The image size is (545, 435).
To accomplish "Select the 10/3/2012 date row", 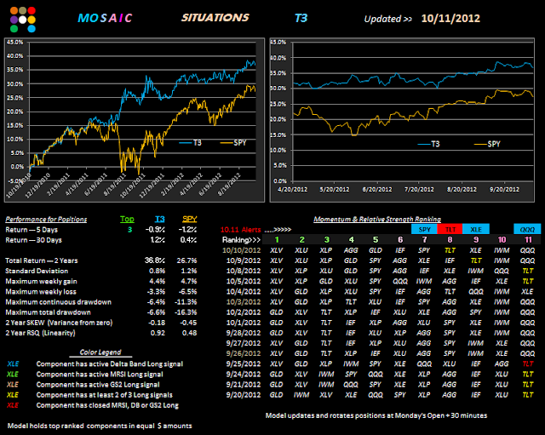I will coord(244,302).
